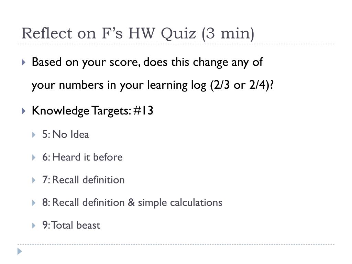Click bullet arrow beside '8: Recall definition & simple calculations'
The width and height of the screenshot is (352, 264).
pyautogui.click(x=34, y=203)
